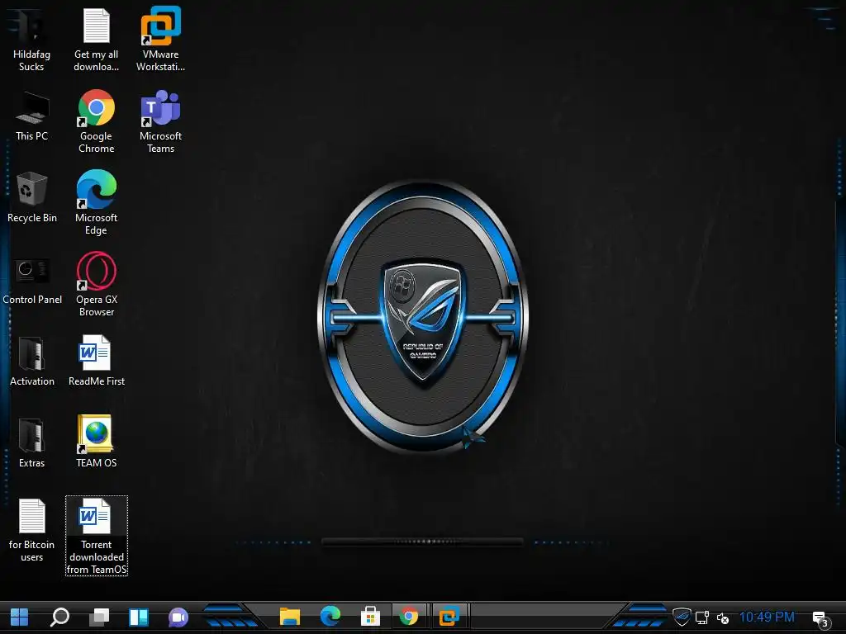The height and width of the screenshot is (634, 846).
Task: Select the Opera GX Browser shortcut
Action: point(96,285)
